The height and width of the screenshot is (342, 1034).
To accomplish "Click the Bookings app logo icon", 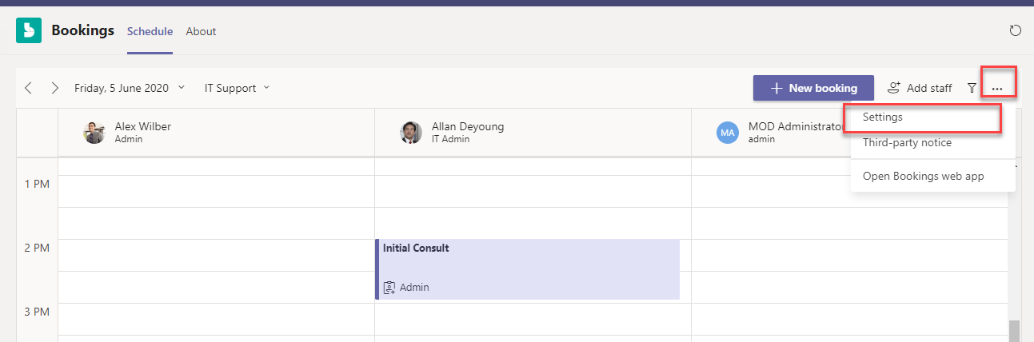I will point(29,31).
